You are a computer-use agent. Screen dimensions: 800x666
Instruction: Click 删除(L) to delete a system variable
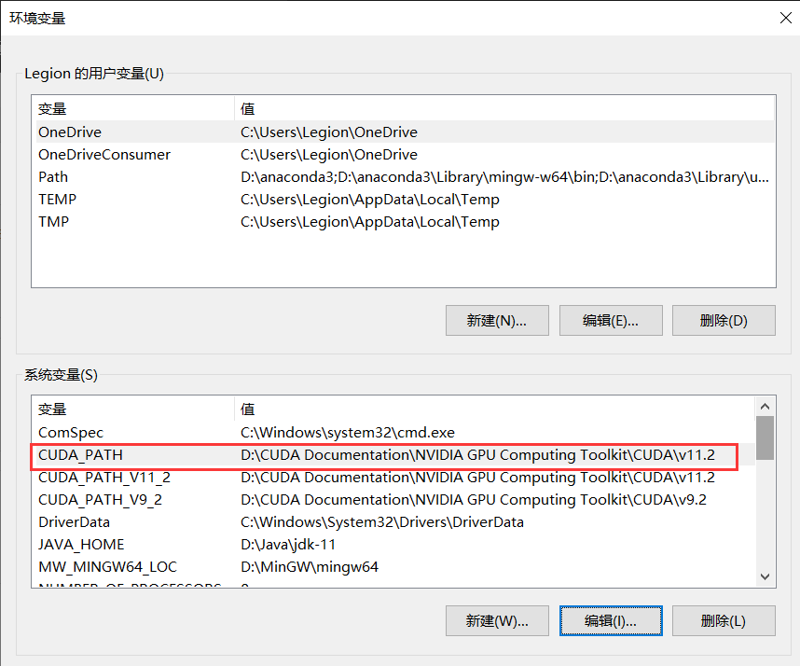pos(724,620)
